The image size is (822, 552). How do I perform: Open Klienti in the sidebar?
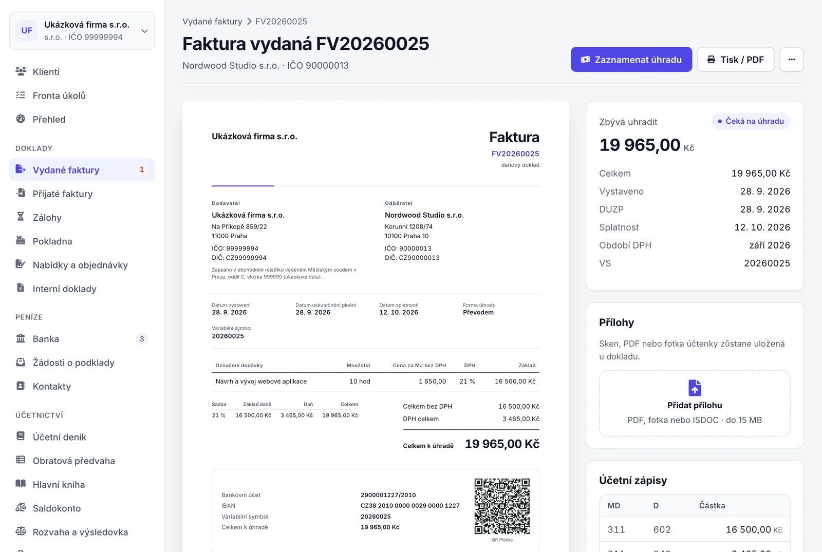(x=82, y=72)
